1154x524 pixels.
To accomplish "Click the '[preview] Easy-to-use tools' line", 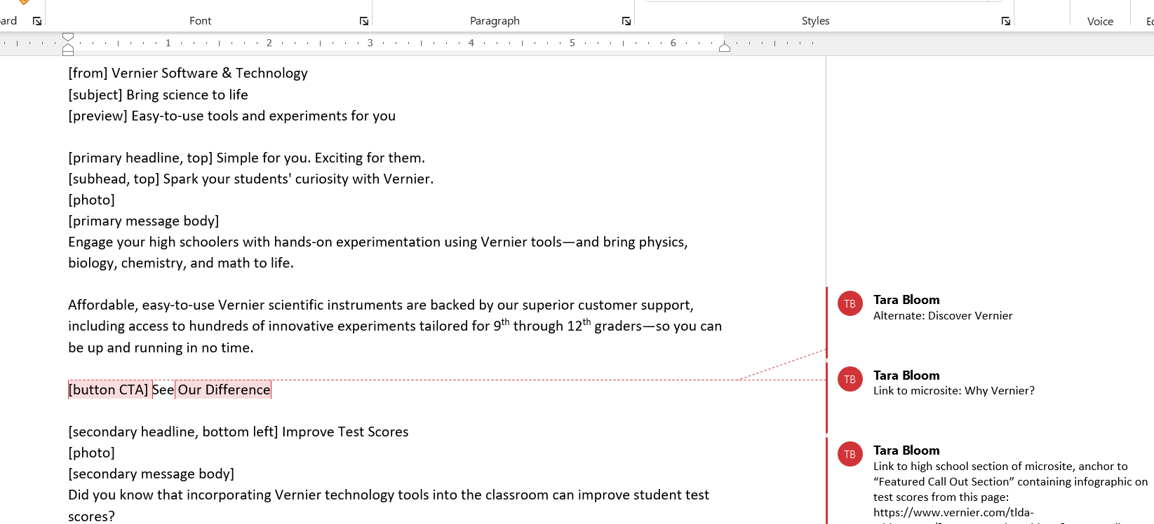I will (x=232, y=116).
